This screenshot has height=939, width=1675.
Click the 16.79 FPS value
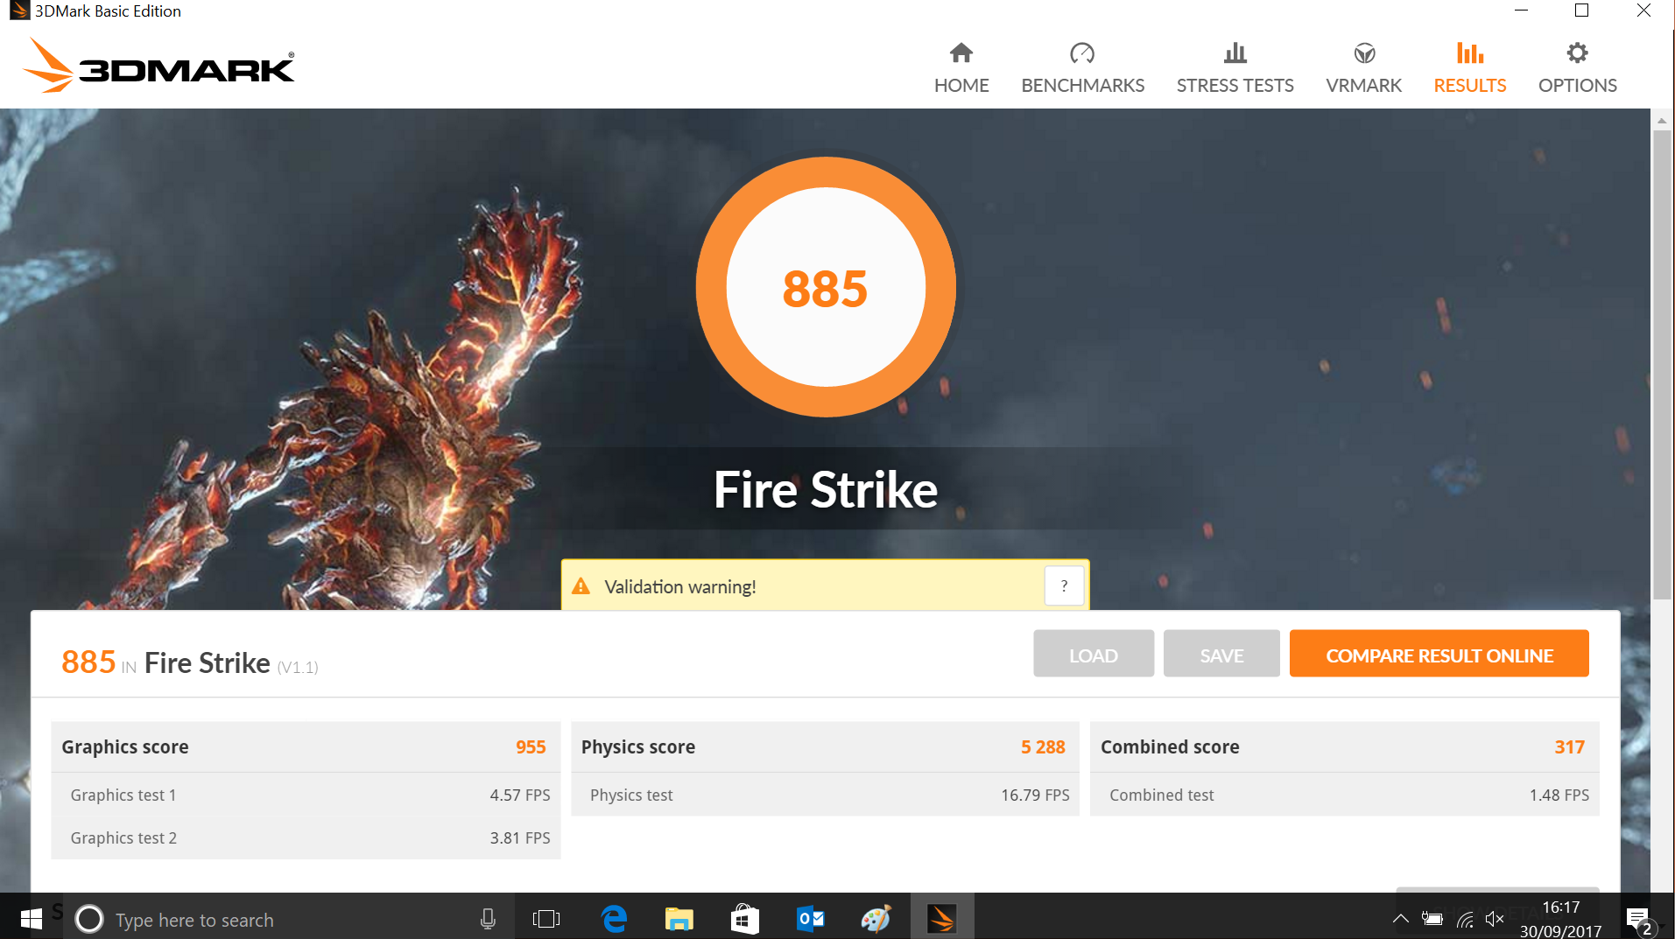pyautogui.click(x=1035, y=795)
